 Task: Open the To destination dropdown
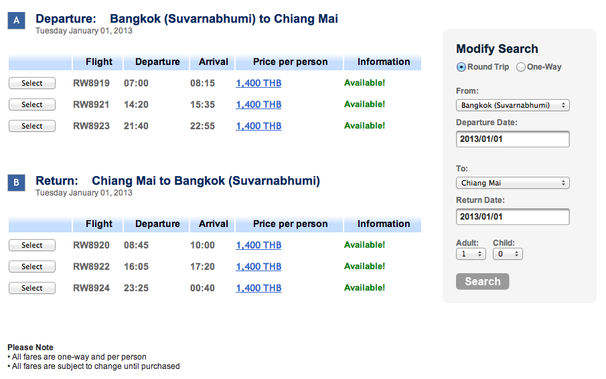coord(513,183)
